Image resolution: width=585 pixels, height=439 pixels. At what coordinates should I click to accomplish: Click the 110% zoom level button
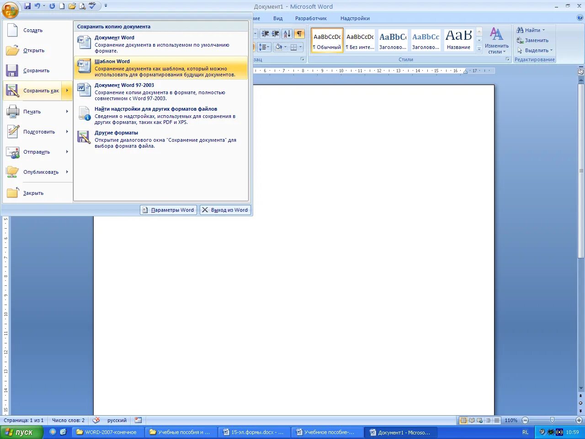point(511,420)
